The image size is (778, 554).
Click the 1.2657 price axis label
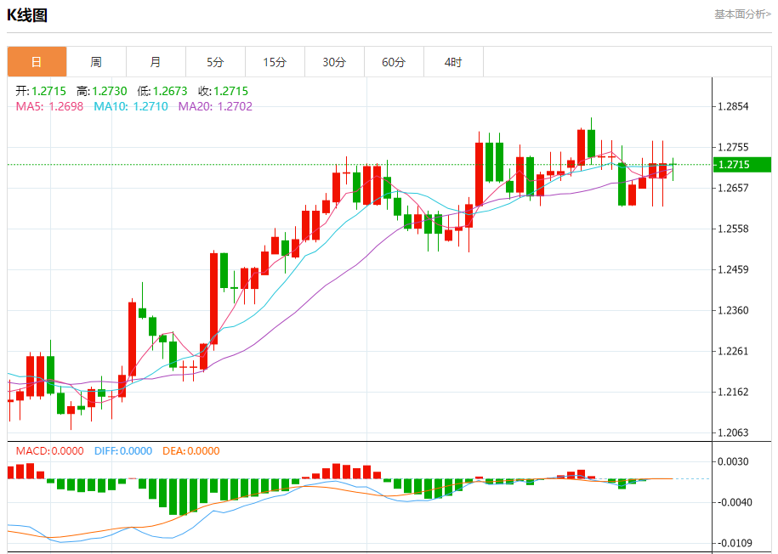coord(733,188)
